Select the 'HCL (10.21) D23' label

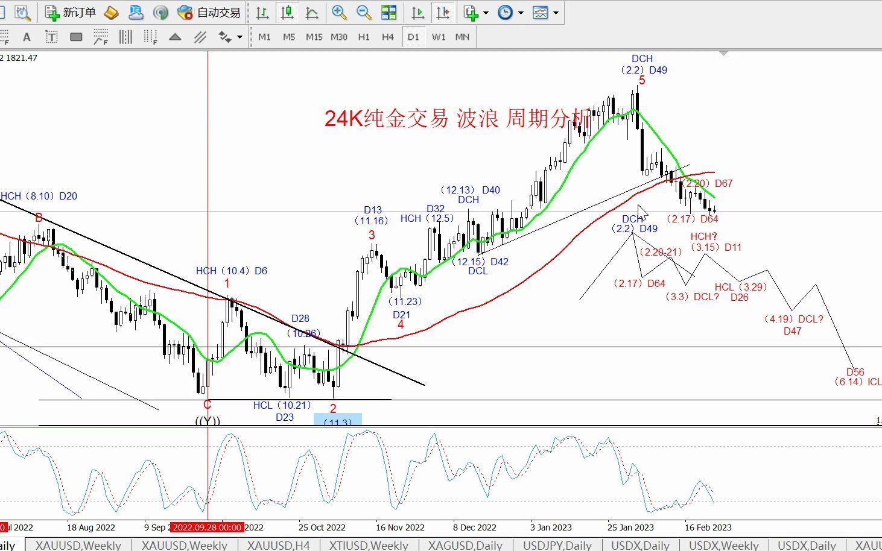[282, 411]
